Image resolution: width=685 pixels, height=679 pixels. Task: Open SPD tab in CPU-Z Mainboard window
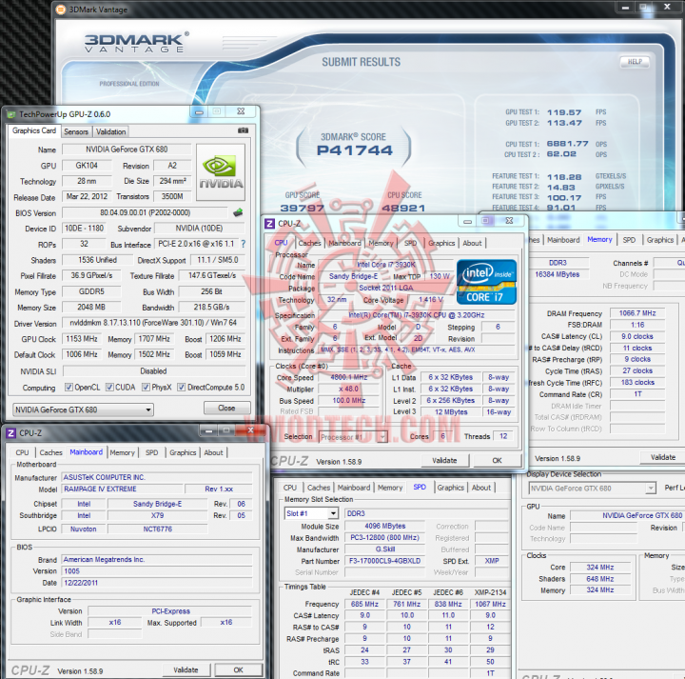click(151, 452)
